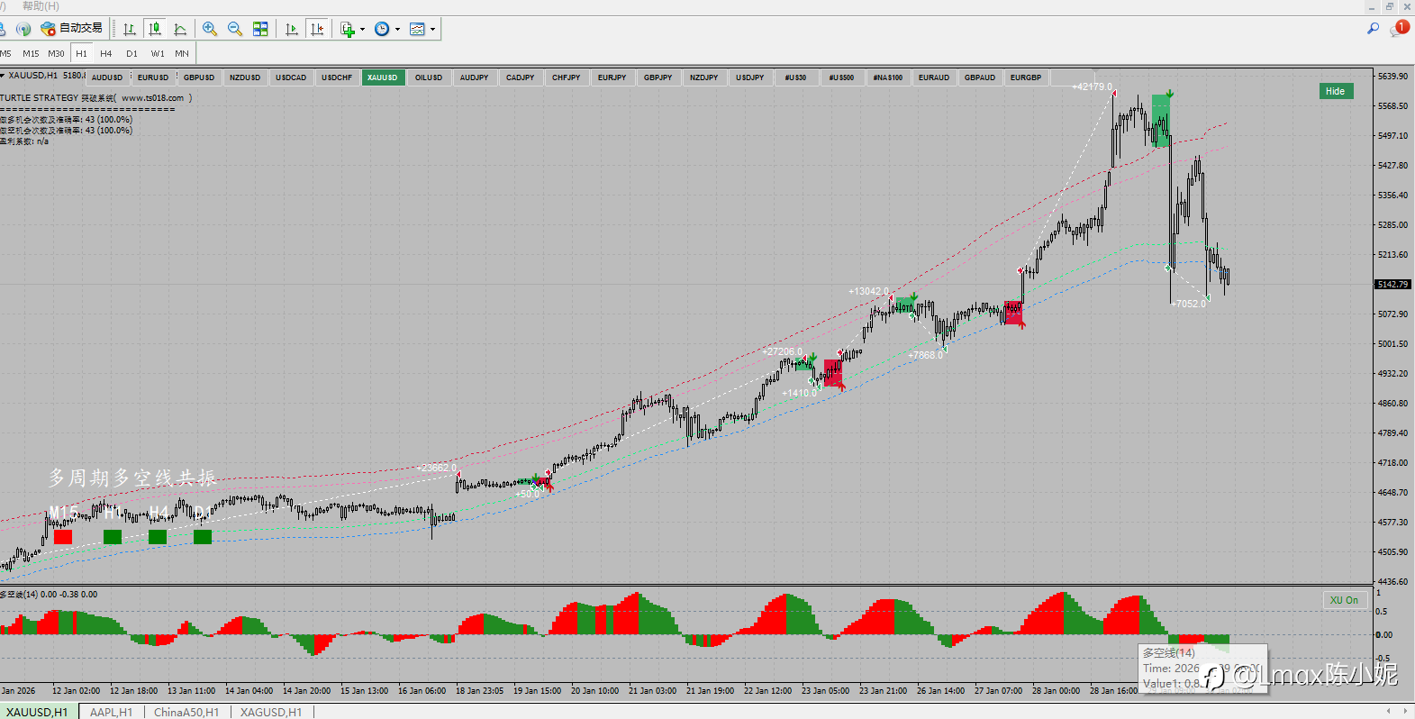This screenshot has width=1415, height=719.
Task: Switch to the XAUUSD,H1 chart tab
Action: pyautogui.click(x=38, y=712)
